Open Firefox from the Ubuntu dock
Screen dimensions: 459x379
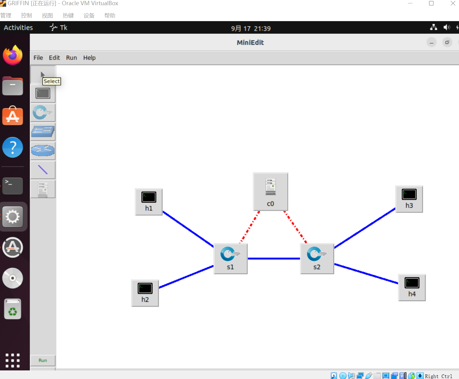pyautogui.click(x=13, y=55)
